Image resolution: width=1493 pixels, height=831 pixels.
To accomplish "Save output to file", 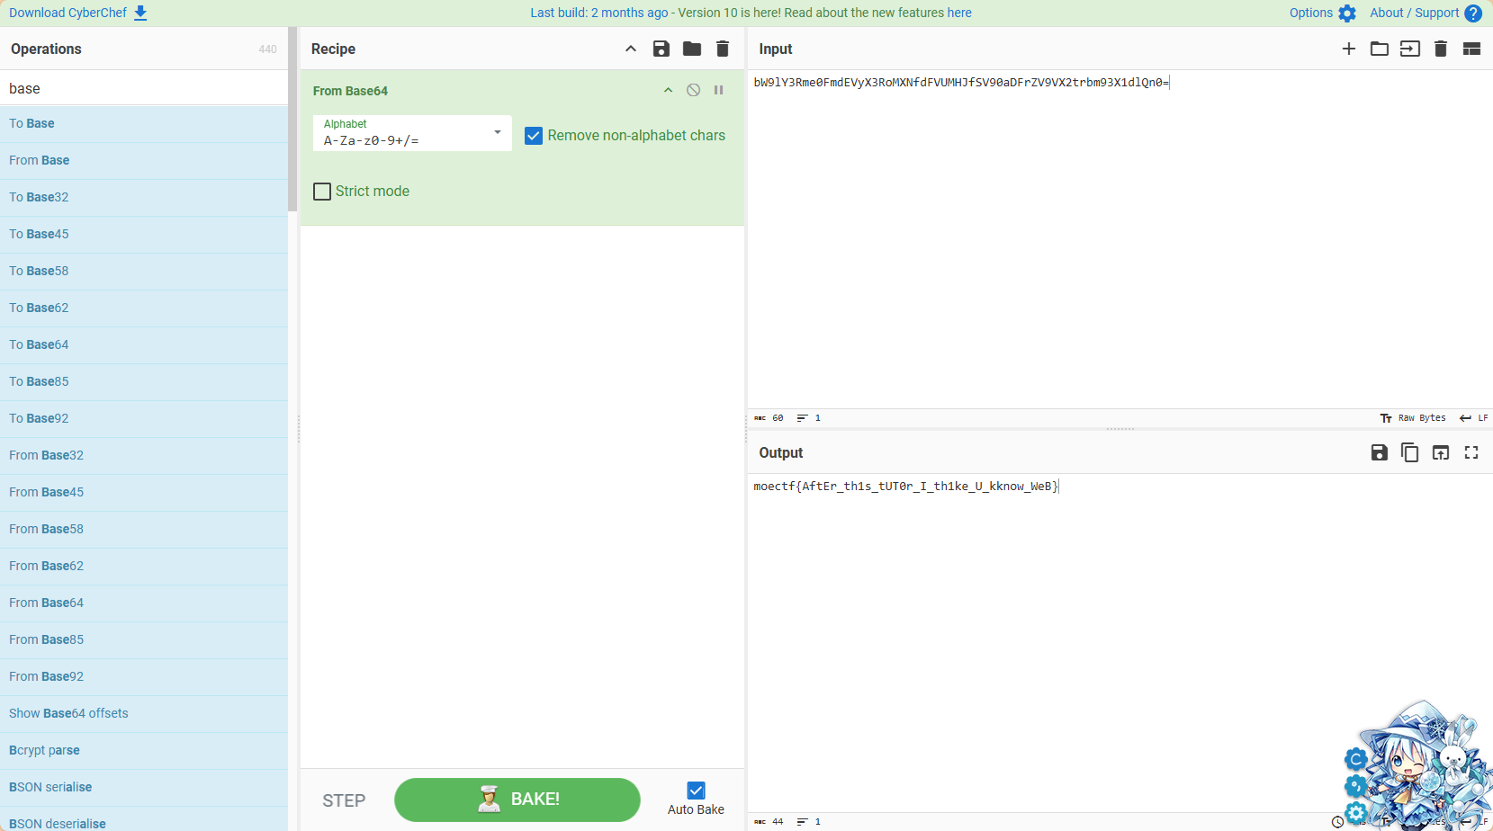I will (1379, 452).
